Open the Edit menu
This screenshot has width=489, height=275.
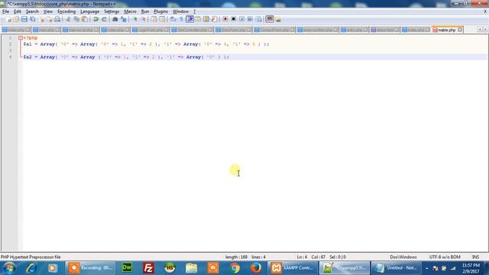click(x=18, y=11)
